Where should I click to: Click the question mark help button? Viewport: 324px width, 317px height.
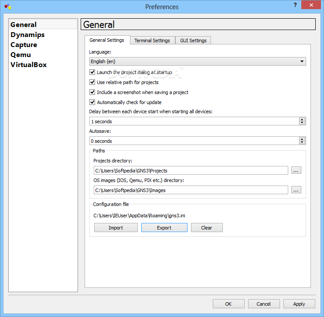click(295, 5)
